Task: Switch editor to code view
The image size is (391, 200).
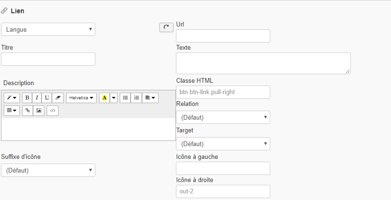Action: [x=52, y=111]
